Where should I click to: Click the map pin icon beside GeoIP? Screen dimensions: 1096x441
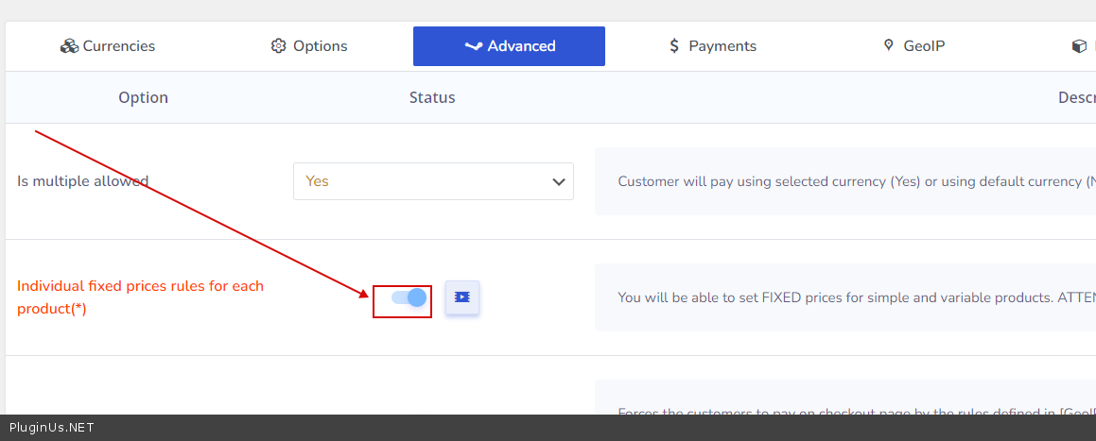click(x=888, y=45)
